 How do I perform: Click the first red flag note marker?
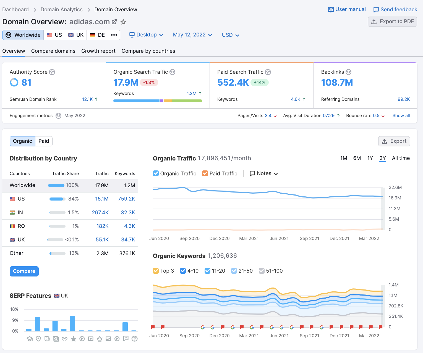(153, 327)
